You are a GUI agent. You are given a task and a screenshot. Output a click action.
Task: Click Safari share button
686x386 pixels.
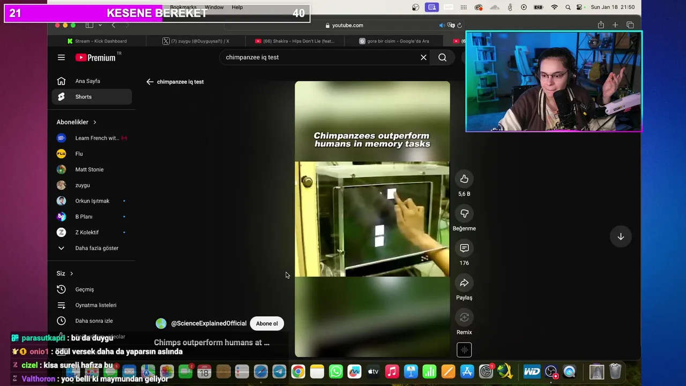coord(601,25)
